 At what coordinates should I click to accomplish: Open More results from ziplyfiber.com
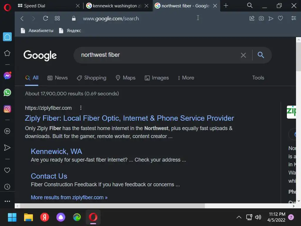pyautogui.click(x=69, y=197)
